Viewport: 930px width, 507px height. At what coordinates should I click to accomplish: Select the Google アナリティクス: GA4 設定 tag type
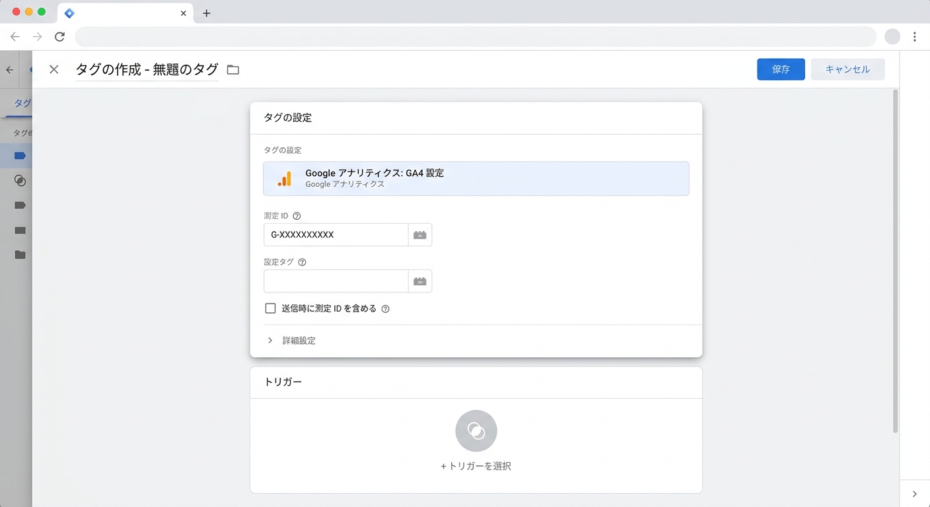tap(476, 178)
